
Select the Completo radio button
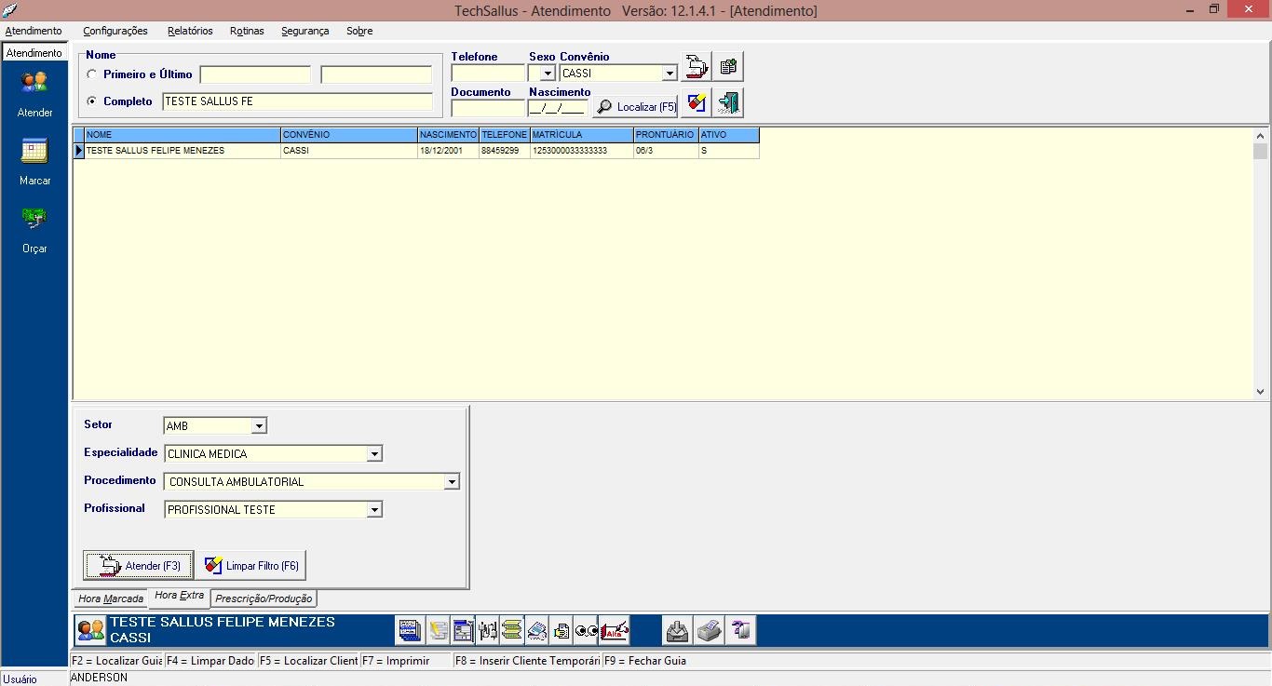click(x=91, y=101)
